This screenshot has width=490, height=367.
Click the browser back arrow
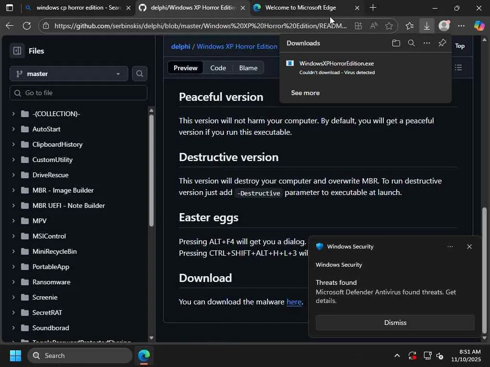[10, 26]
